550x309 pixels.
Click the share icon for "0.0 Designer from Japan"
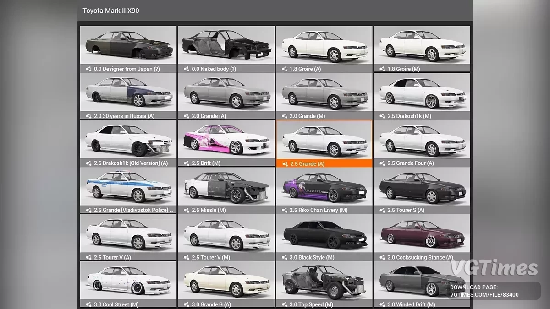tap(88, 69)
